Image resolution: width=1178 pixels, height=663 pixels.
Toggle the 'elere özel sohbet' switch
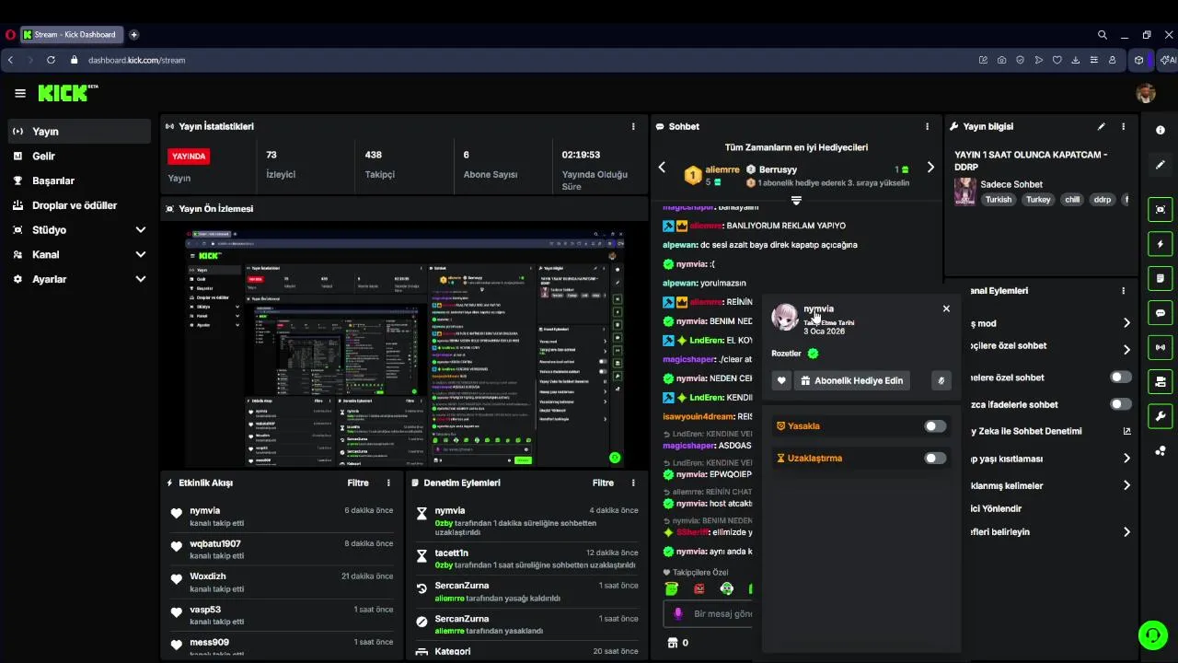1121,378
